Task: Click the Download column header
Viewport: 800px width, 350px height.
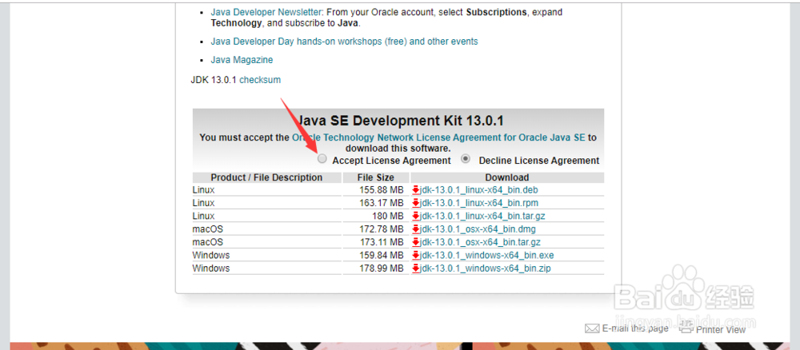Action: (507, 177)
